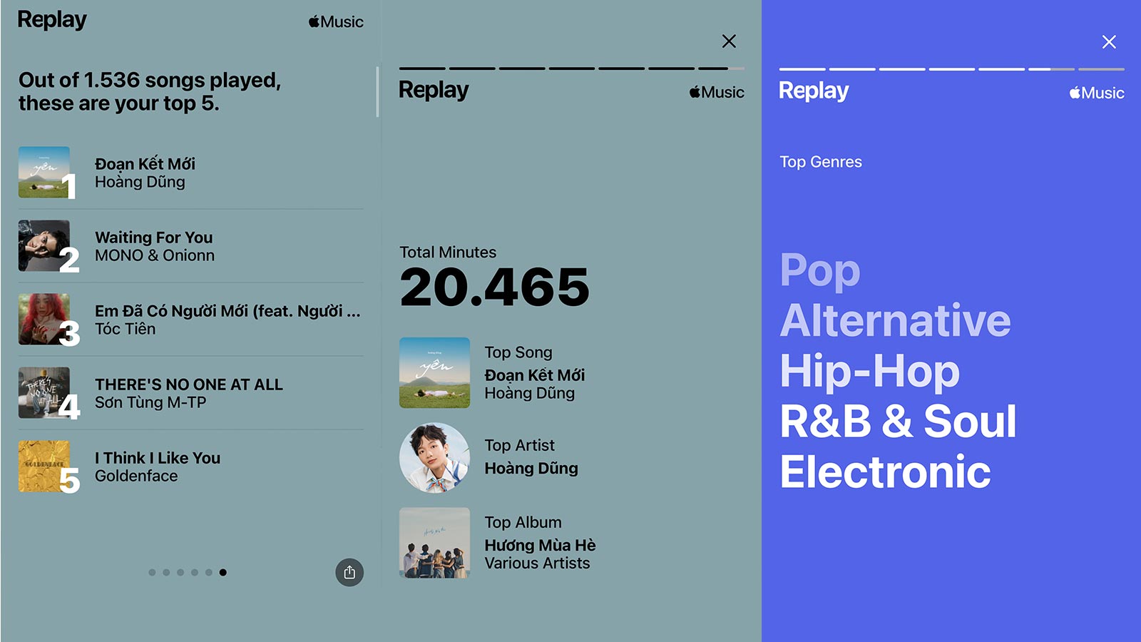Screen dimensions: 1141x642
Task: Go to the first page dot in top songs panel
Action: [152, 572]
